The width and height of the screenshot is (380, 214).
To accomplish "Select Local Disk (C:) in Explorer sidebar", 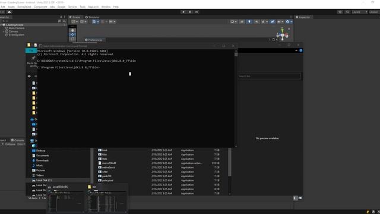I will click(x=58, y=180).
